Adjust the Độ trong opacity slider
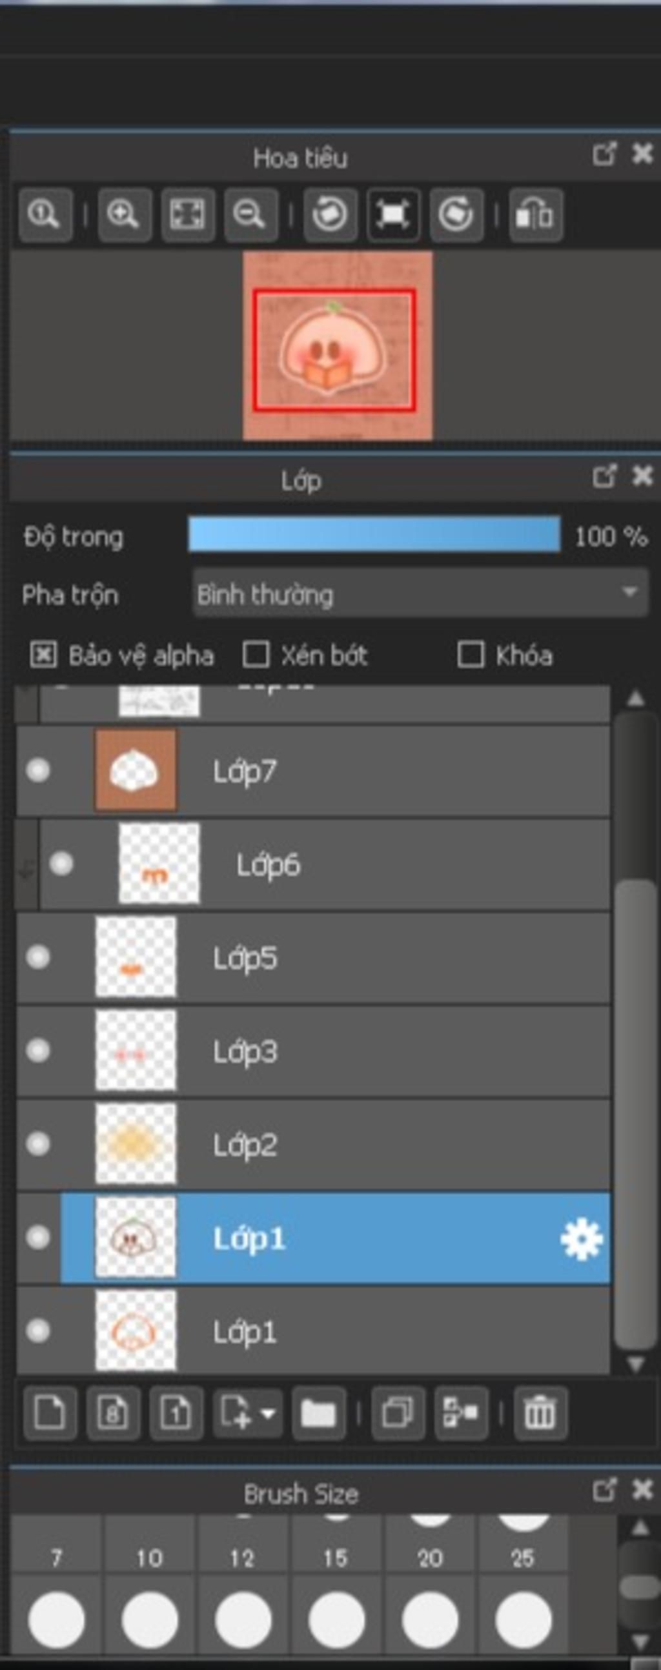The width and height of the screenshot is (661, 1670). click(x=374, y=535)
